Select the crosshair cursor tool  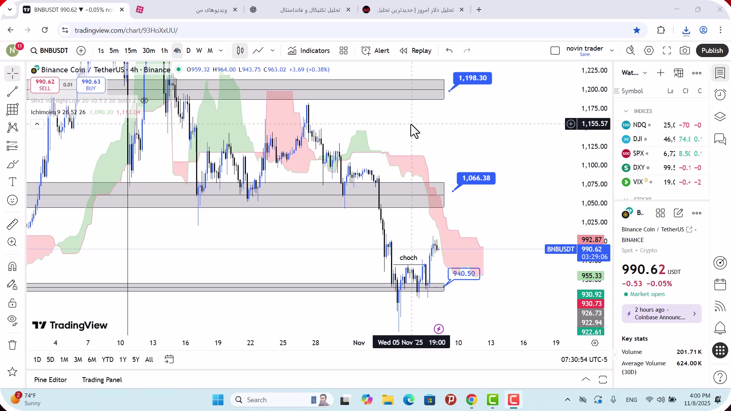click(x=12, y=73)
